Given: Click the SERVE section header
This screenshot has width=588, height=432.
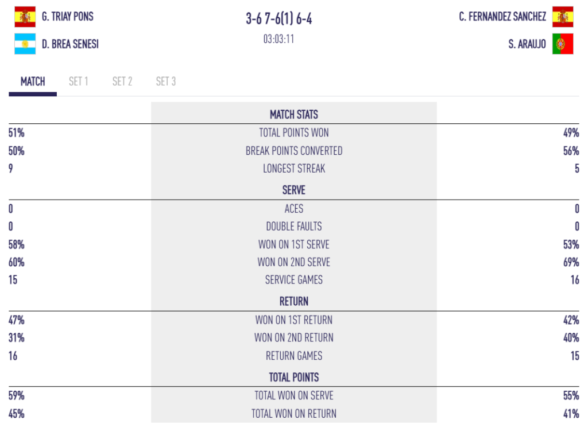Looking at the screenshot, I should (x=294, y=190).
